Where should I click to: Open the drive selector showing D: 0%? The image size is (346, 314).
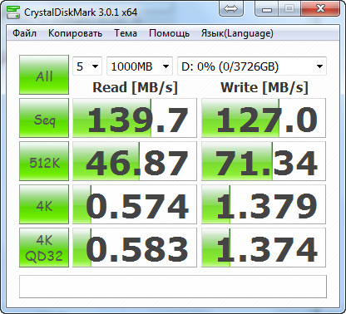click(x=252, y=66)
